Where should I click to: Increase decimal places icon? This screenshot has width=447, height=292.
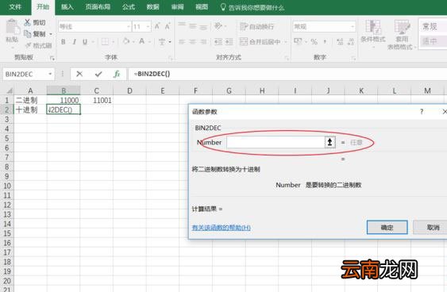(340, 42)
